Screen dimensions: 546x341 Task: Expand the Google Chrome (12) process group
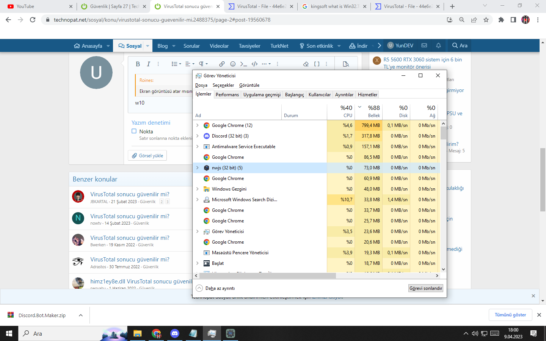point(198,125)
